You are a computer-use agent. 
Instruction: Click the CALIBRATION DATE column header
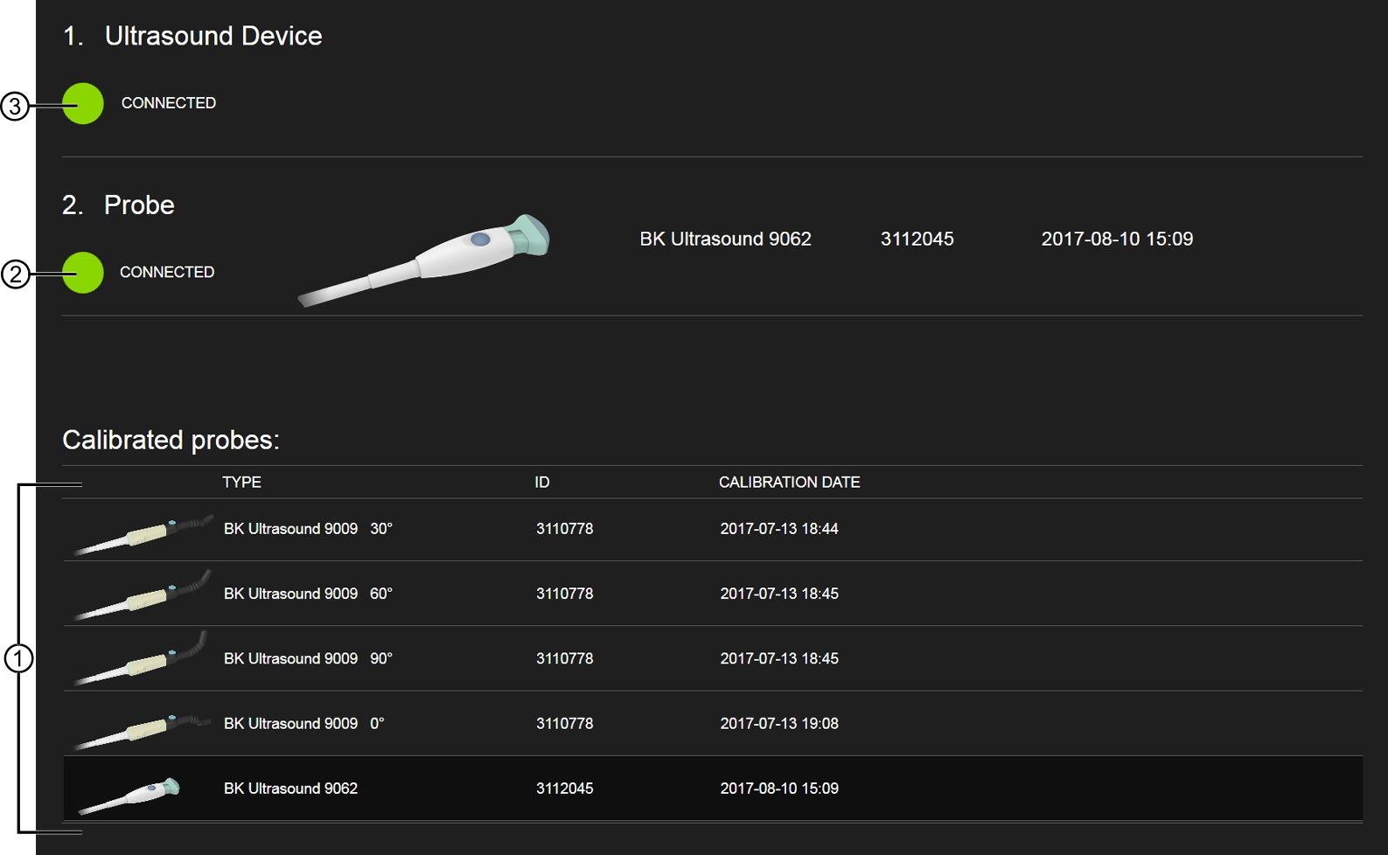pyautogui.click(x=789, y=483)
